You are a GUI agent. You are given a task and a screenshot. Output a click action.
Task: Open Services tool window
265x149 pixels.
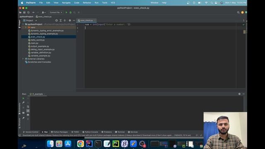tap(132, 132)
